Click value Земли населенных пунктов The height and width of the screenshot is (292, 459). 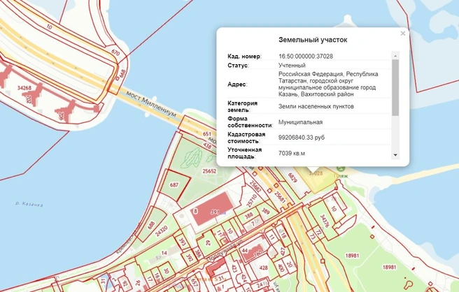(x=316, y=106)
